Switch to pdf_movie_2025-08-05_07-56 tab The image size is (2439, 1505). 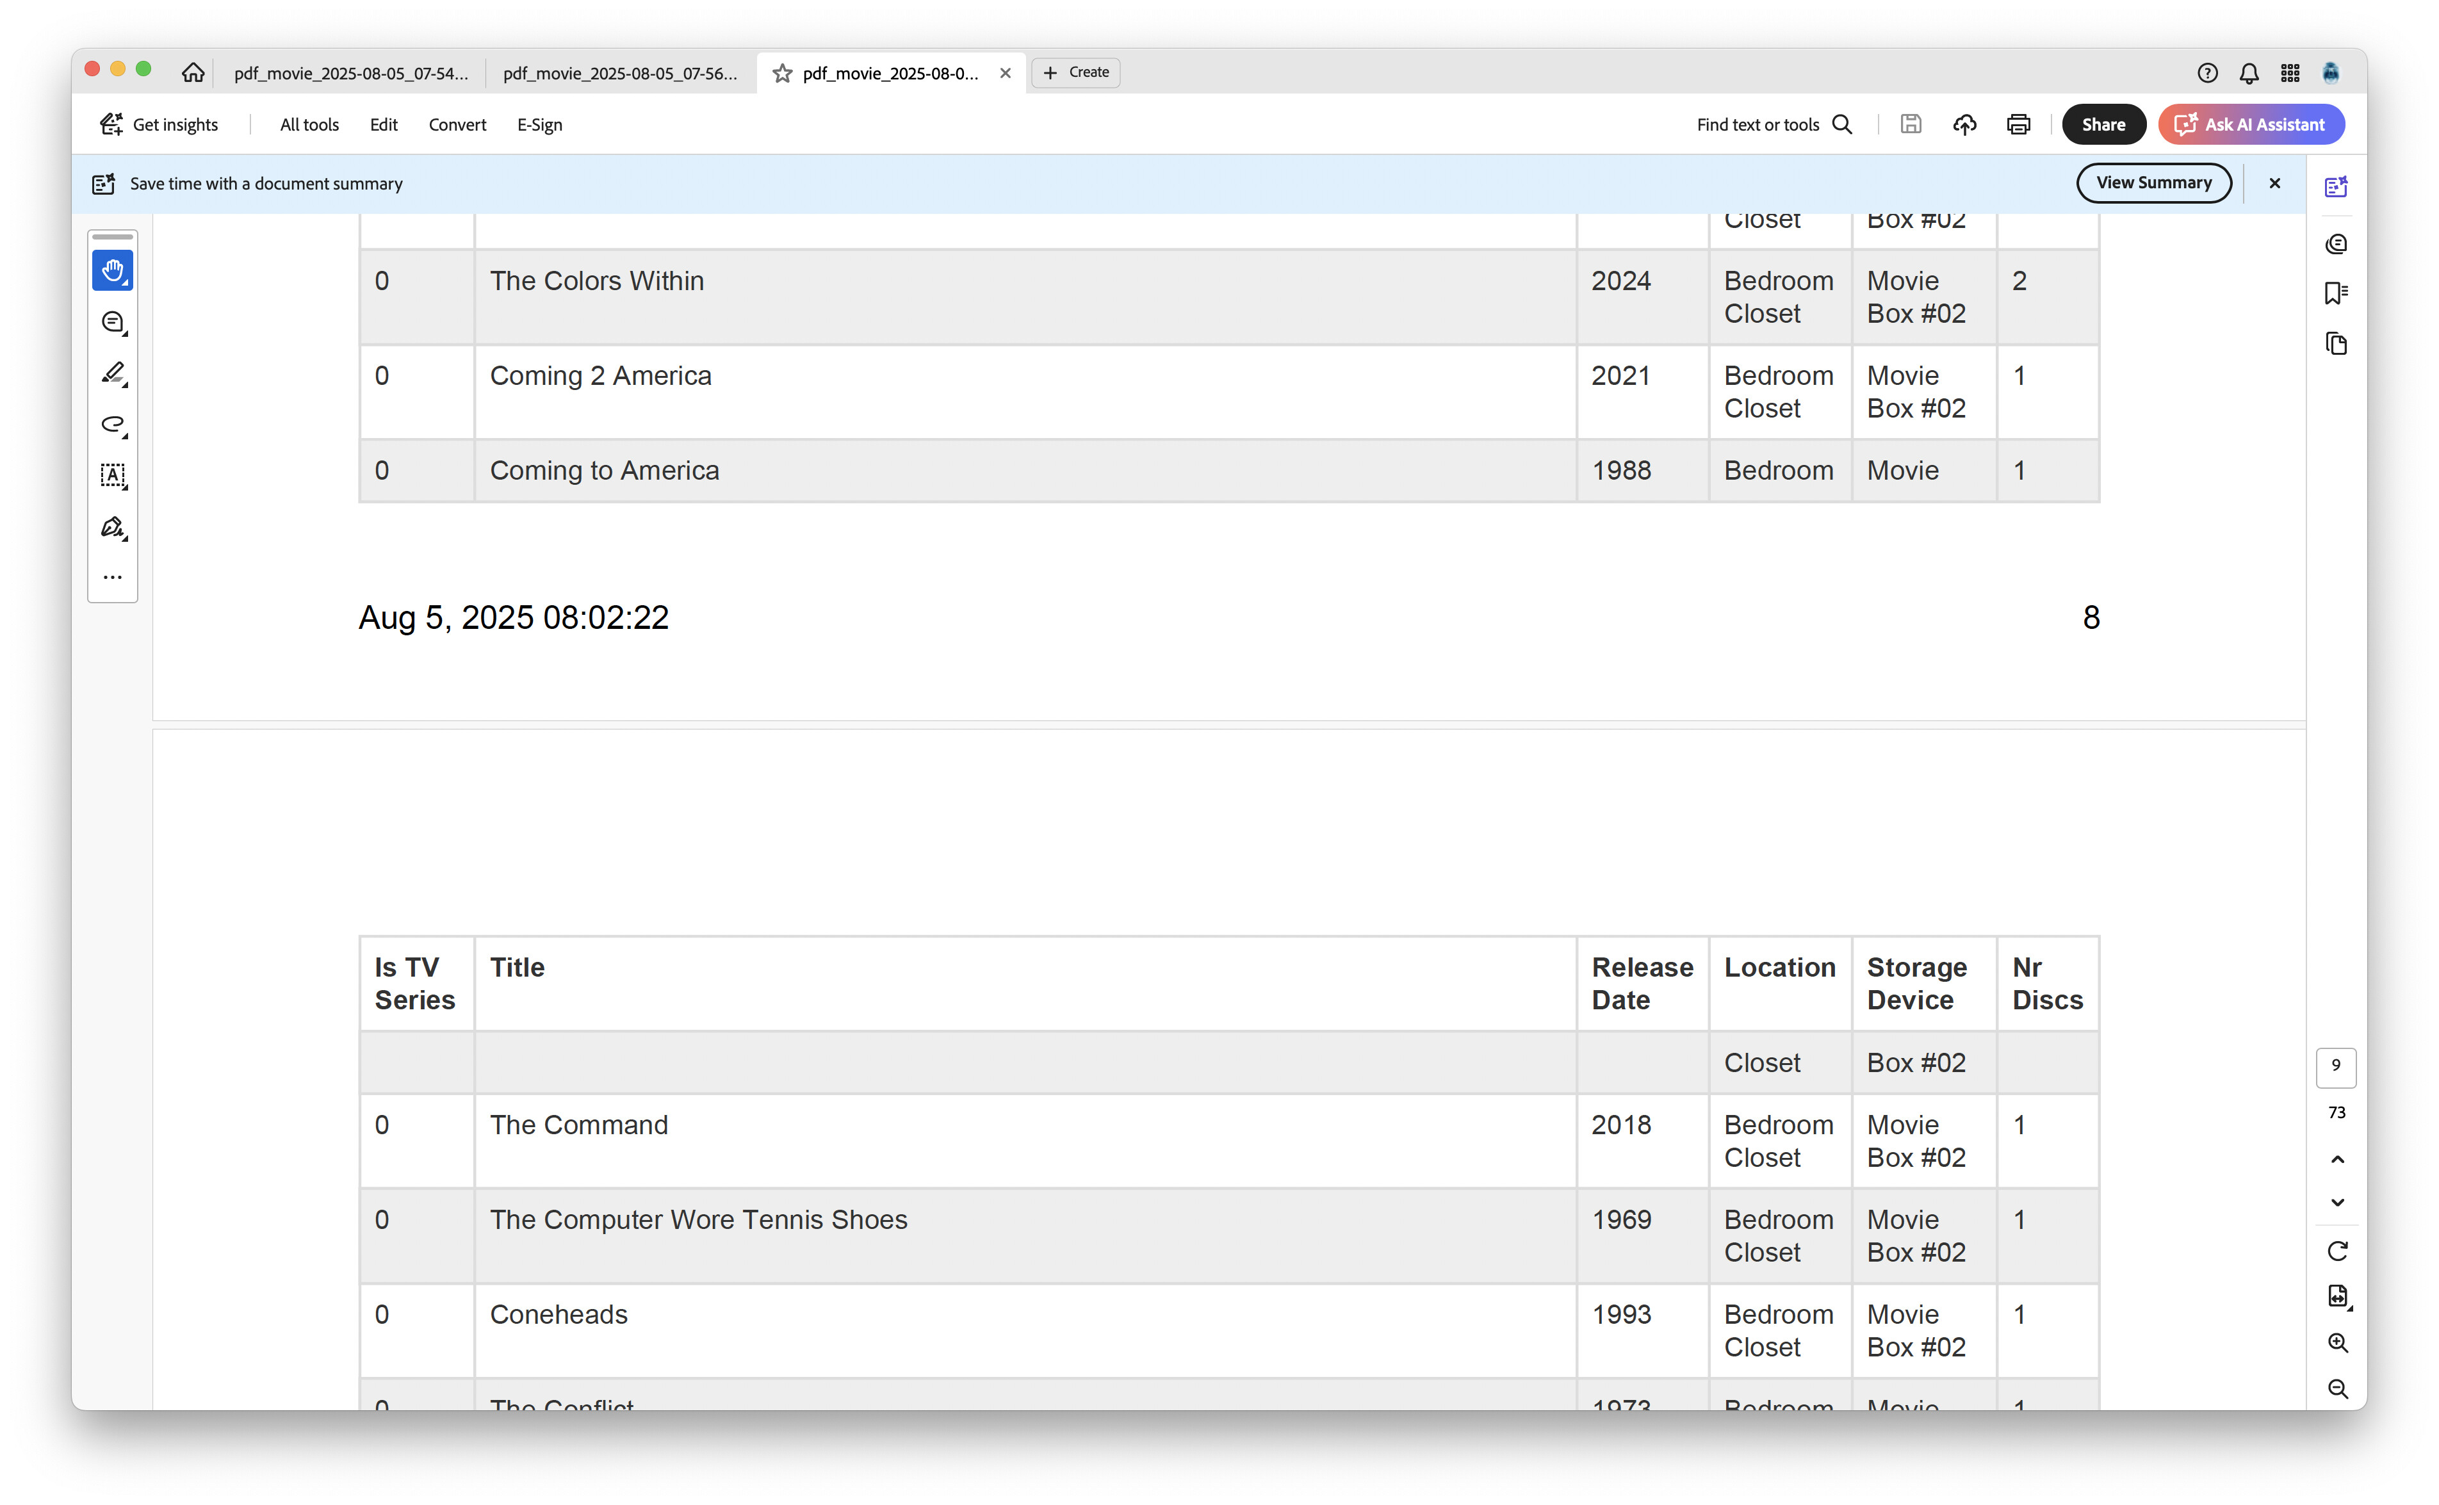[619, 74]
